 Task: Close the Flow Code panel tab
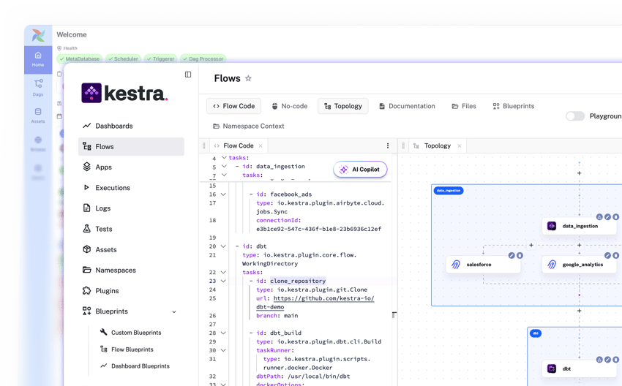click(x=261, y=145)
